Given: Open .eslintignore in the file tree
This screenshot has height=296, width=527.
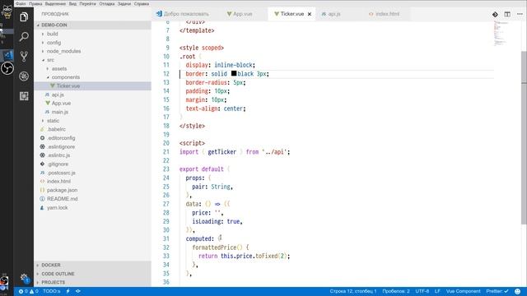Looking at the screenshot, I should 92,146.
